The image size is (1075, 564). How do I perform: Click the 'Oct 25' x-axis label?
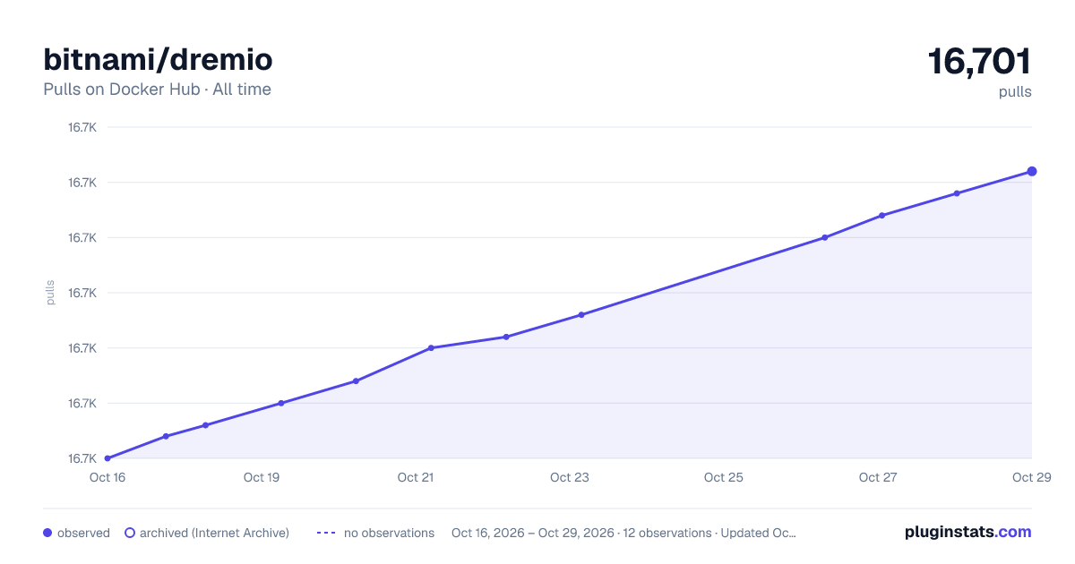pyautogui.click(x=724, y=477)
